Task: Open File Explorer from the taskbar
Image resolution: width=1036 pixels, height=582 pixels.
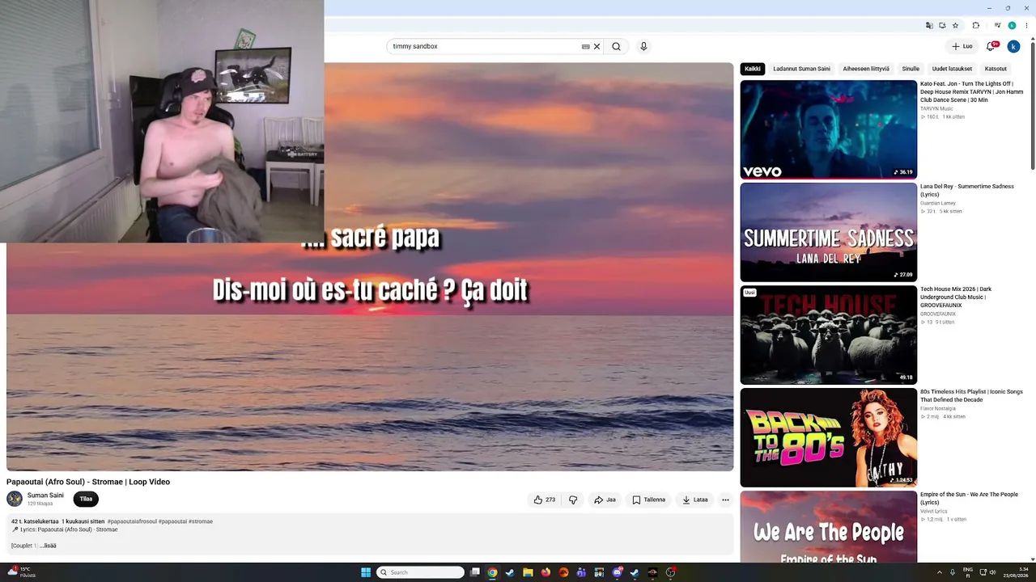Action: 528,572
